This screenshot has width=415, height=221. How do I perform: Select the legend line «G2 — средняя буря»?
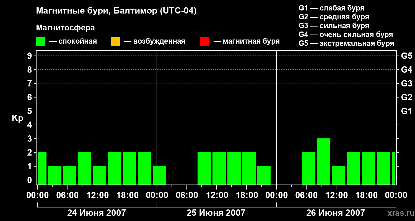click(x=334, y=17)
